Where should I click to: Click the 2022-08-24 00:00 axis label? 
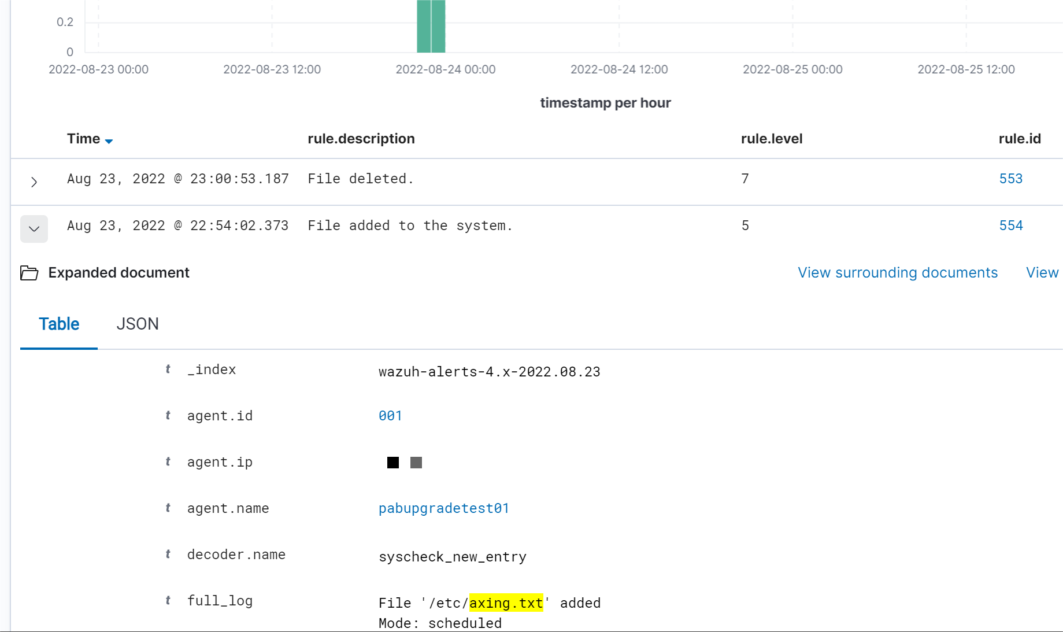point(446,69)
